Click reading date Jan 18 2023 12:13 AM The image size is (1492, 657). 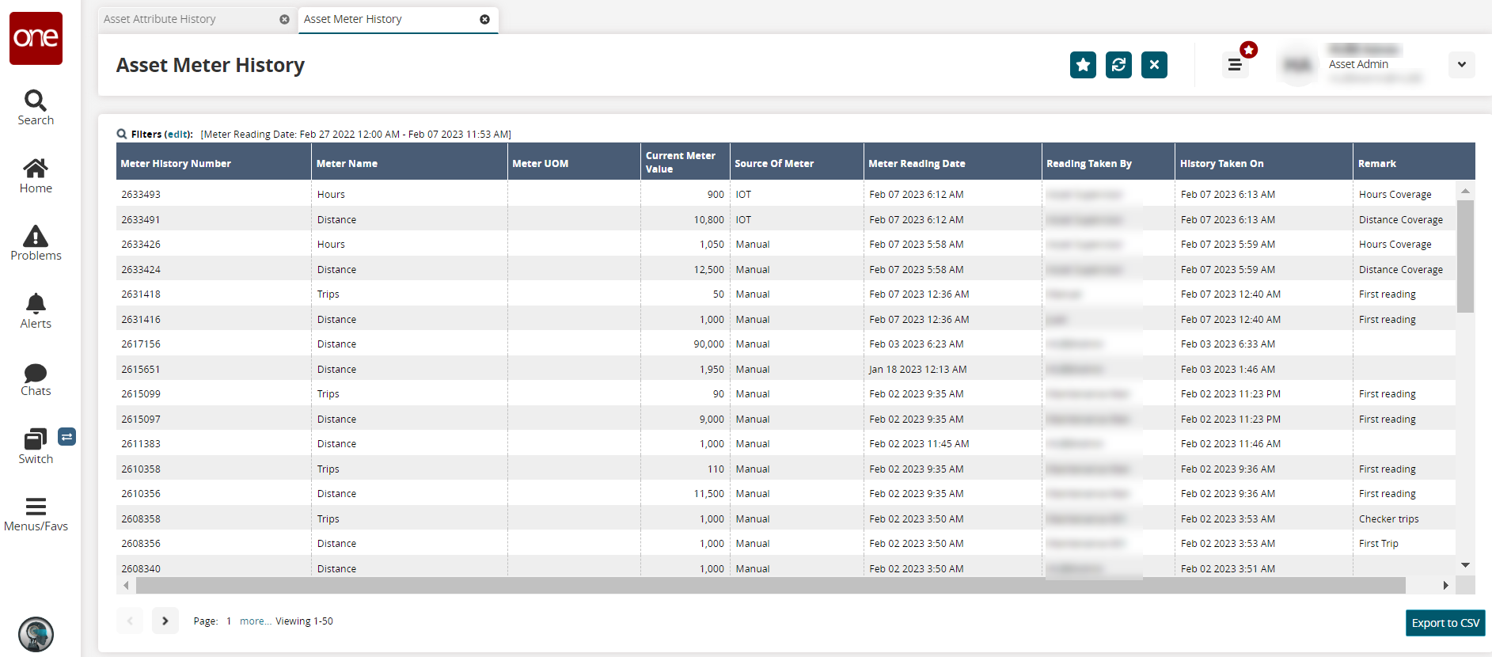pos(917,370)
